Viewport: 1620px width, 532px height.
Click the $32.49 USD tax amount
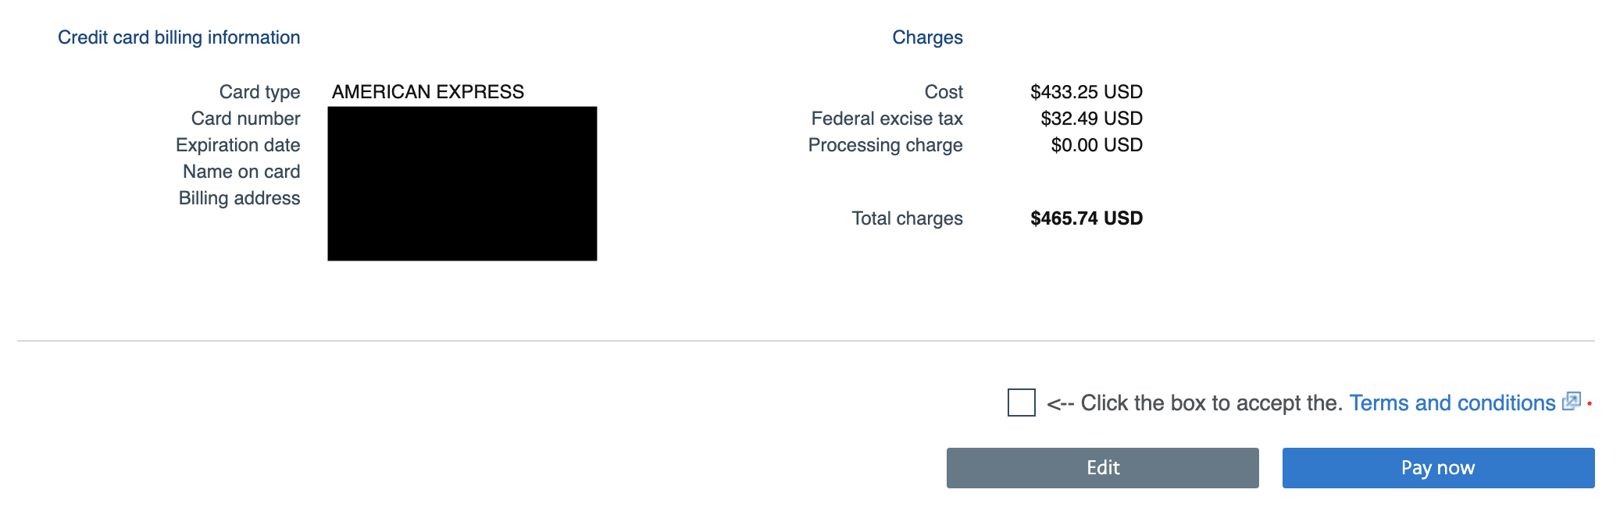tap(1091, 119)
